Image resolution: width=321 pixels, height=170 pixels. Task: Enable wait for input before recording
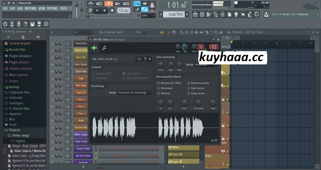99,4
